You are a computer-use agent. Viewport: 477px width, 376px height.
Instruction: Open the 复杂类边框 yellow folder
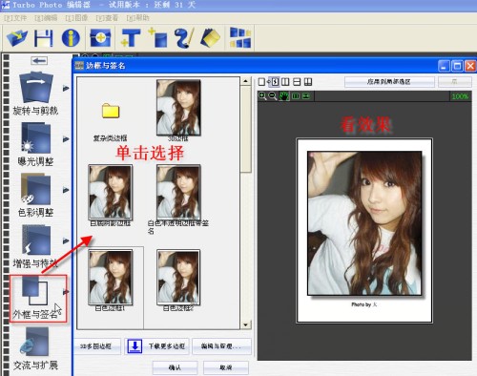click(x=111, y=111)
